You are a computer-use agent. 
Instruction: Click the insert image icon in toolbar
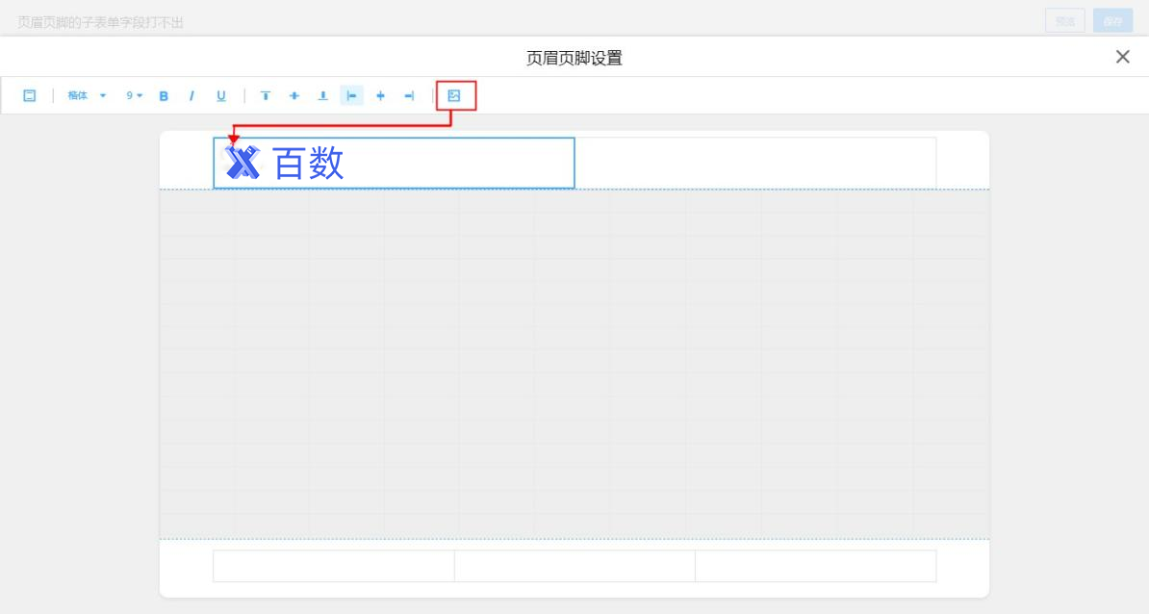454,95
